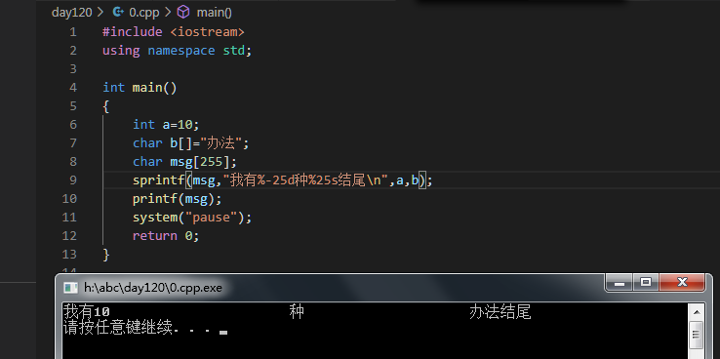Click the 'return 0;' statement
The width and height of the screenshot is (720, 359).
(x=166, y=236)
